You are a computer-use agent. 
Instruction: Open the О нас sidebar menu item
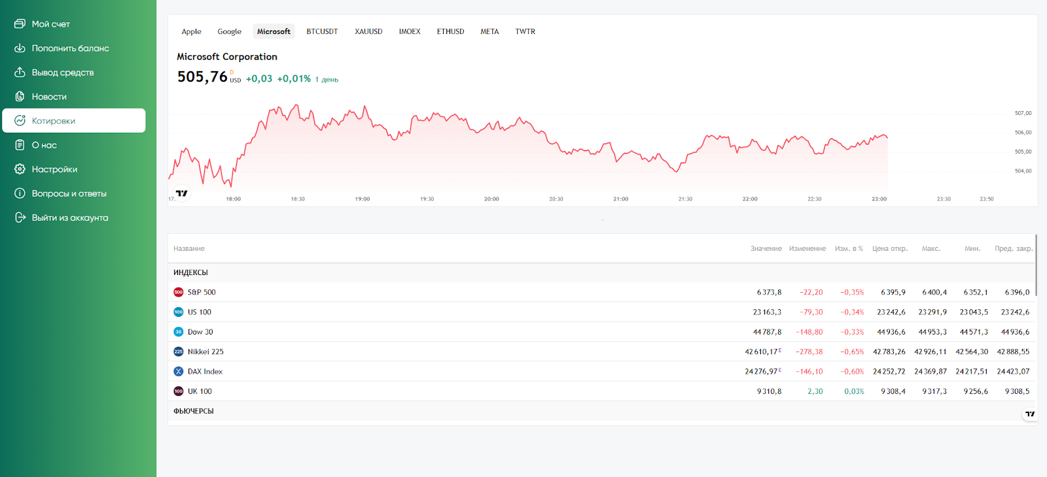click(44, 145)
